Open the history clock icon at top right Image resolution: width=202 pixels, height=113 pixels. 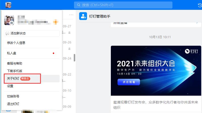pos(199,5)
